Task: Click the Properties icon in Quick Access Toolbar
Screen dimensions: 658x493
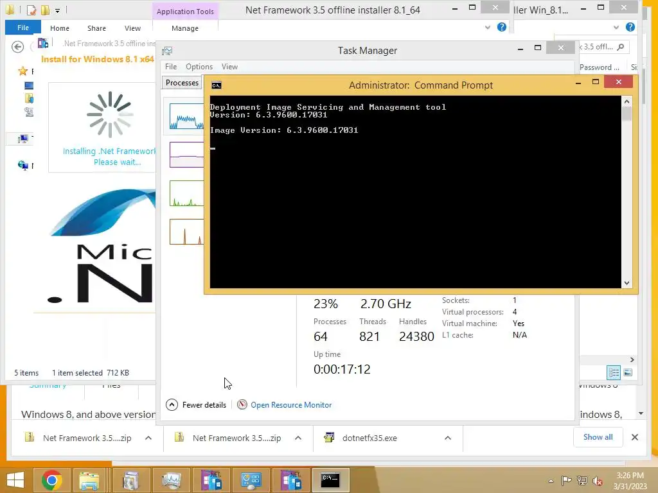Action: (x=31, y=10)
